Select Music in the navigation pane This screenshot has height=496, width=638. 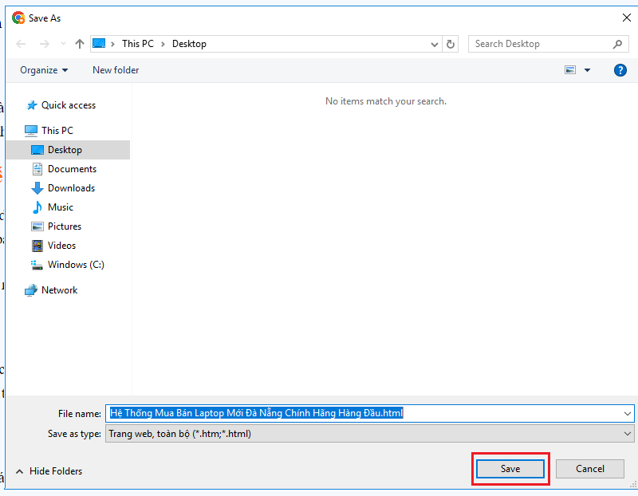(x=60, y=207)
